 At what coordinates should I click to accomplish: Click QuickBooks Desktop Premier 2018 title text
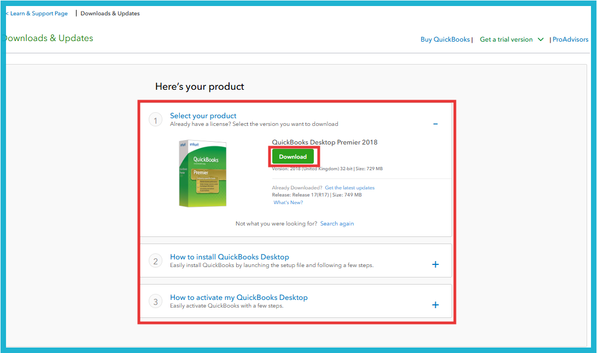pos(324,142)
